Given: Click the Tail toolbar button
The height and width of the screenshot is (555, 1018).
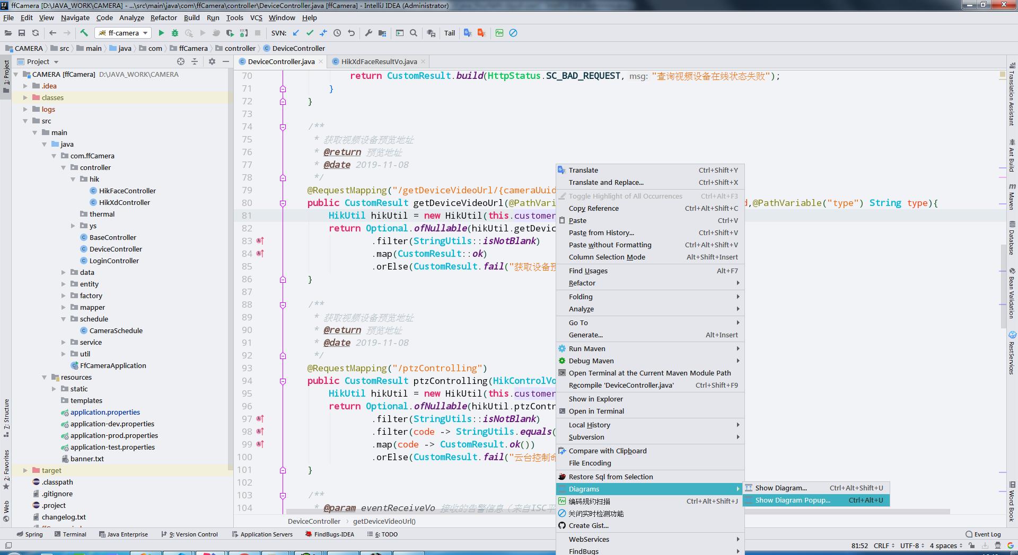Looking at the screenshot, I should tap(449, 33).
